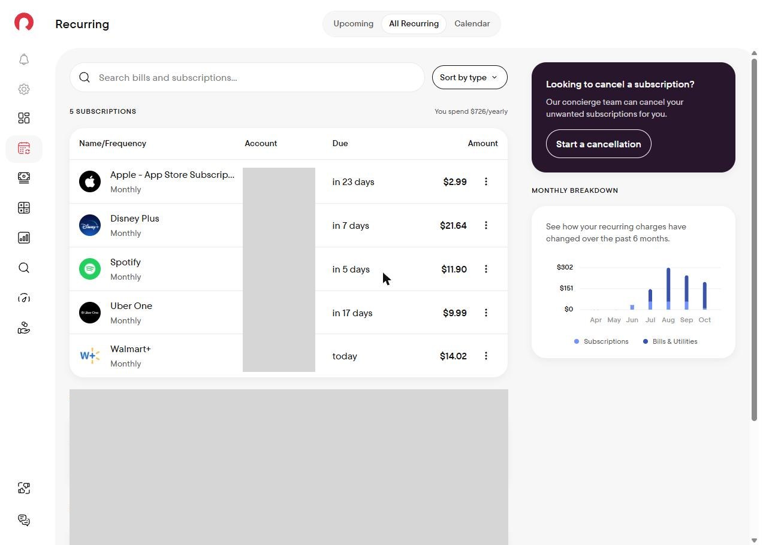Open the chat support icon
766x545 pixels.
click(x=24, y=520)
